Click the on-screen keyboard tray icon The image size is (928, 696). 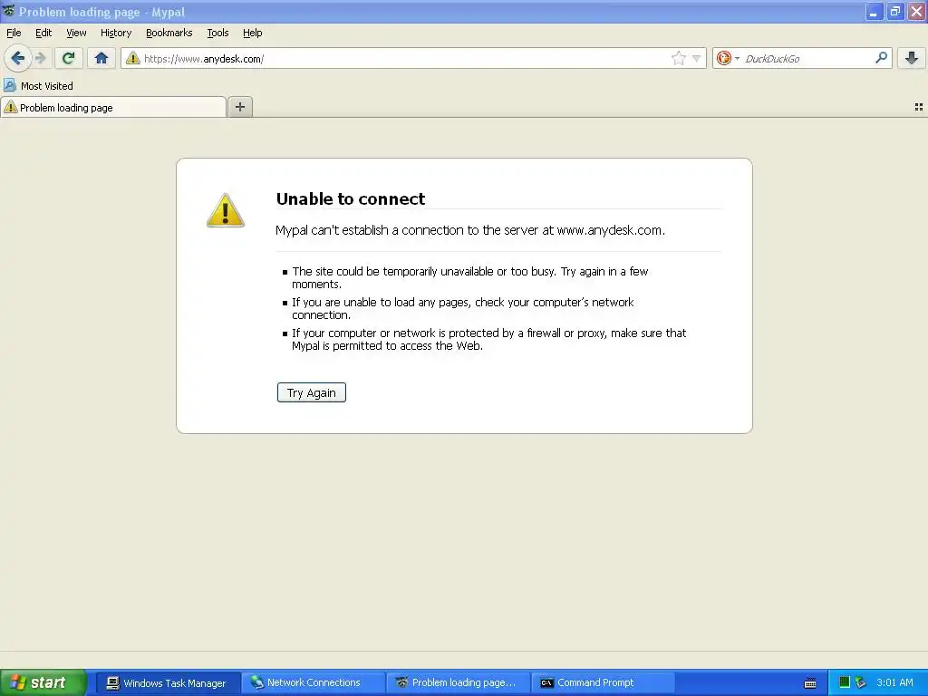pyautogui.click(x=810, y=683)
